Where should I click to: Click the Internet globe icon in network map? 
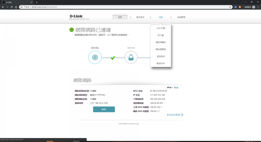pyautogui.click(x=95, y=57)
